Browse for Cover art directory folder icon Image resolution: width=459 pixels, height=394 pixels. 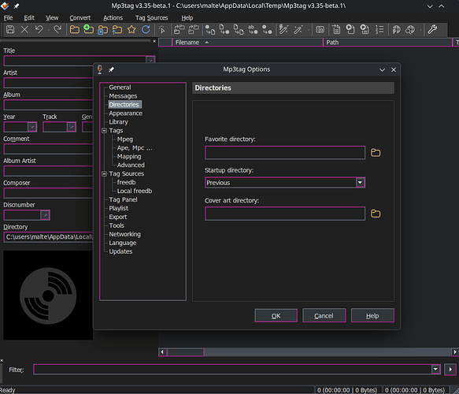[x=376, y=214]
